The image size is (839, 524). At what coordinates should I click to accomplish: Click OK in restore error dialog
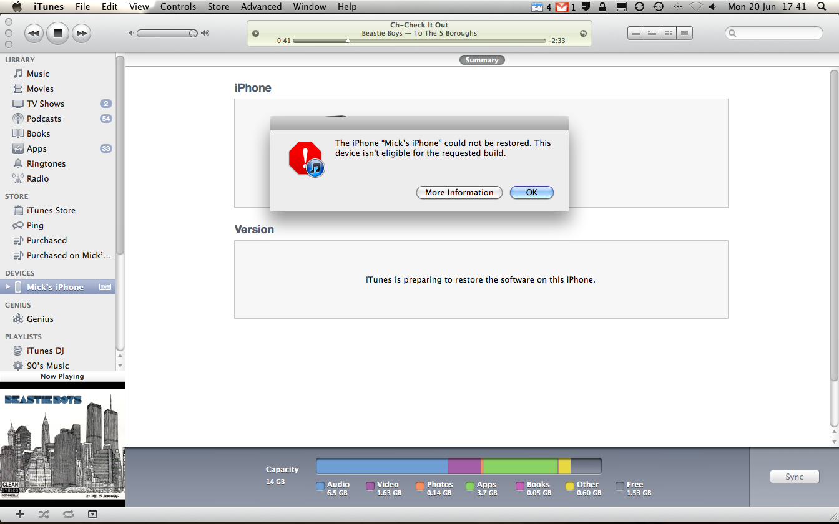532,192
